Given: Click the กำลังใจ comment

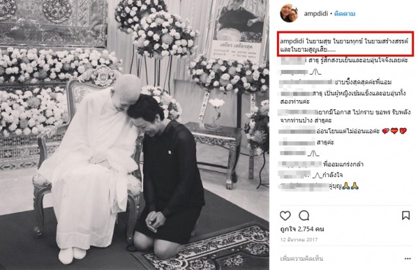Looking at the screenshot, I should click(310, 175).
